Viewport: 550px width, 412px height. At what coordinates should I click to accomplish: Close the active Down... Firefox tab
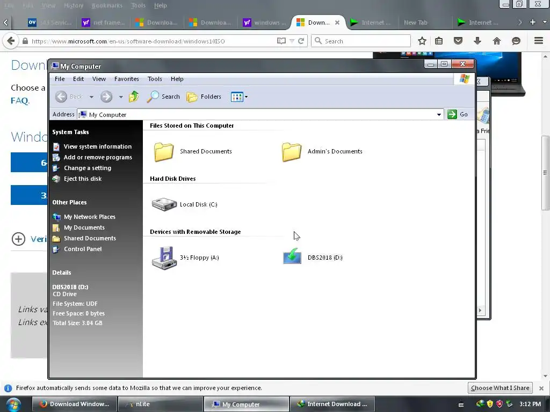click(337, 23)
